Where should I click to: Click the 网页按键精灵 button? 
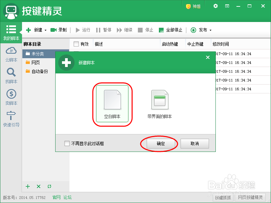[250, 197]
